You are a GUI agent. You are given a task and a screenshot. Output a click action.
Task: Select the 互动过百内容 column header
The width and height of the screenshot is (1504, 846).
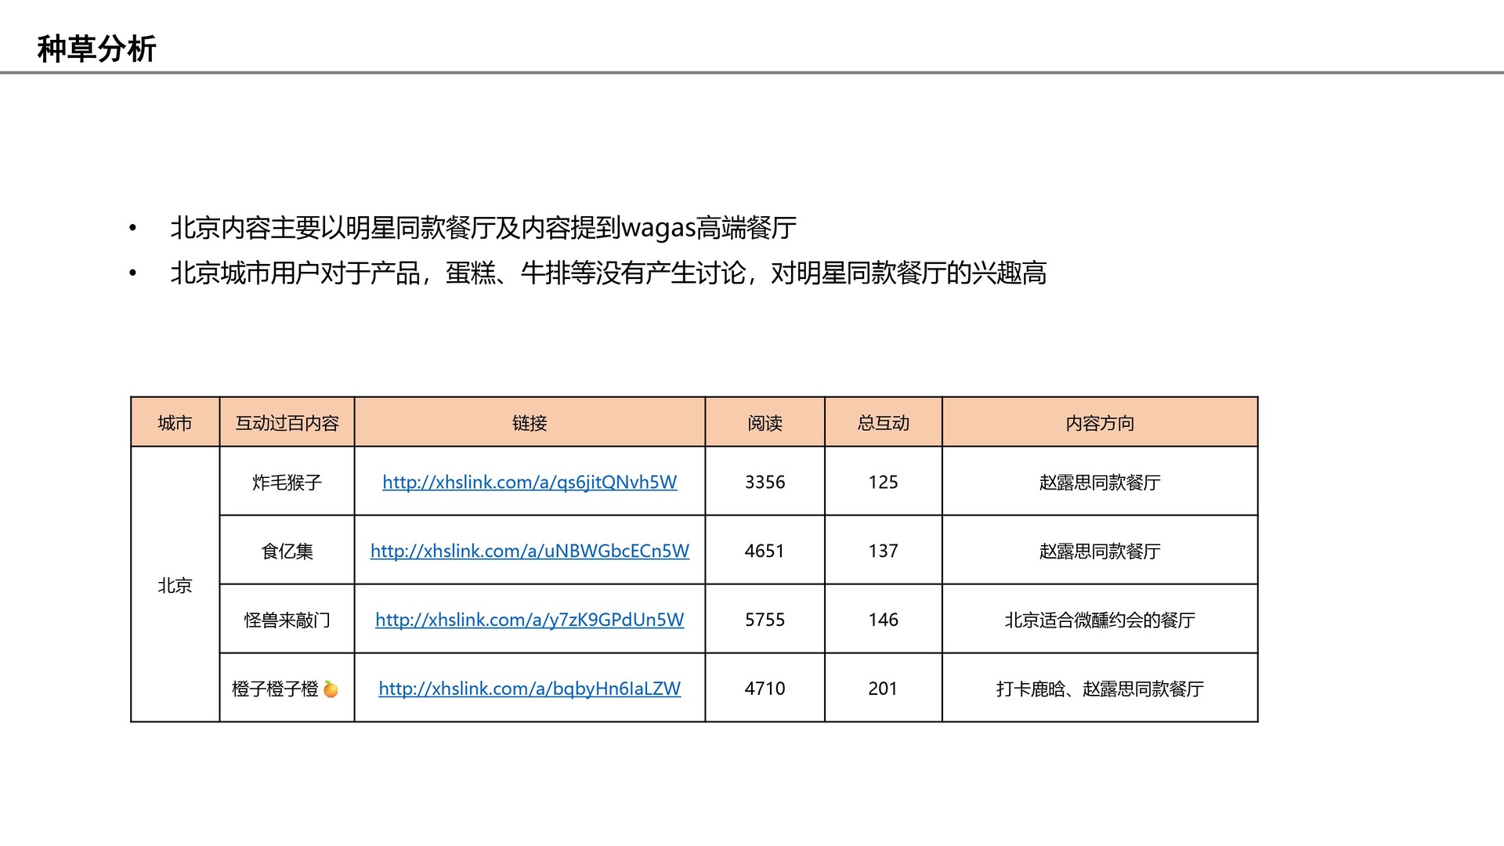pyautogui.click(x=287, y=423)
